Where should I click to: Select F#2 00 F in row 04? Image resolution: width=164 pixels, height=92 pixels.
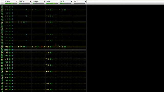pyautogui.click(x=9, y=53)
